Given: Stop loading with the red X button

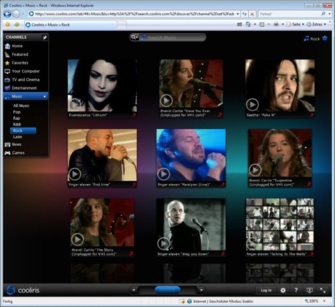Looking at the screenshot, I should click(x=252, y=14).
